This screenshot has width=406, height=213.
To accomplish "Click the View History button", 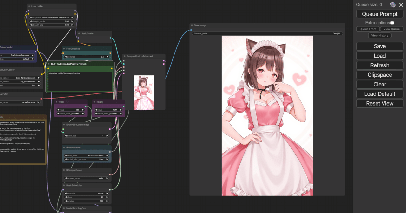I will [380, 35].
